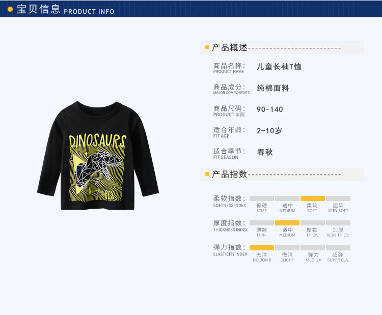Viewport: 382px width, 315px height.
Task: Select the STIFF softness bar segment
Action: 262,198
